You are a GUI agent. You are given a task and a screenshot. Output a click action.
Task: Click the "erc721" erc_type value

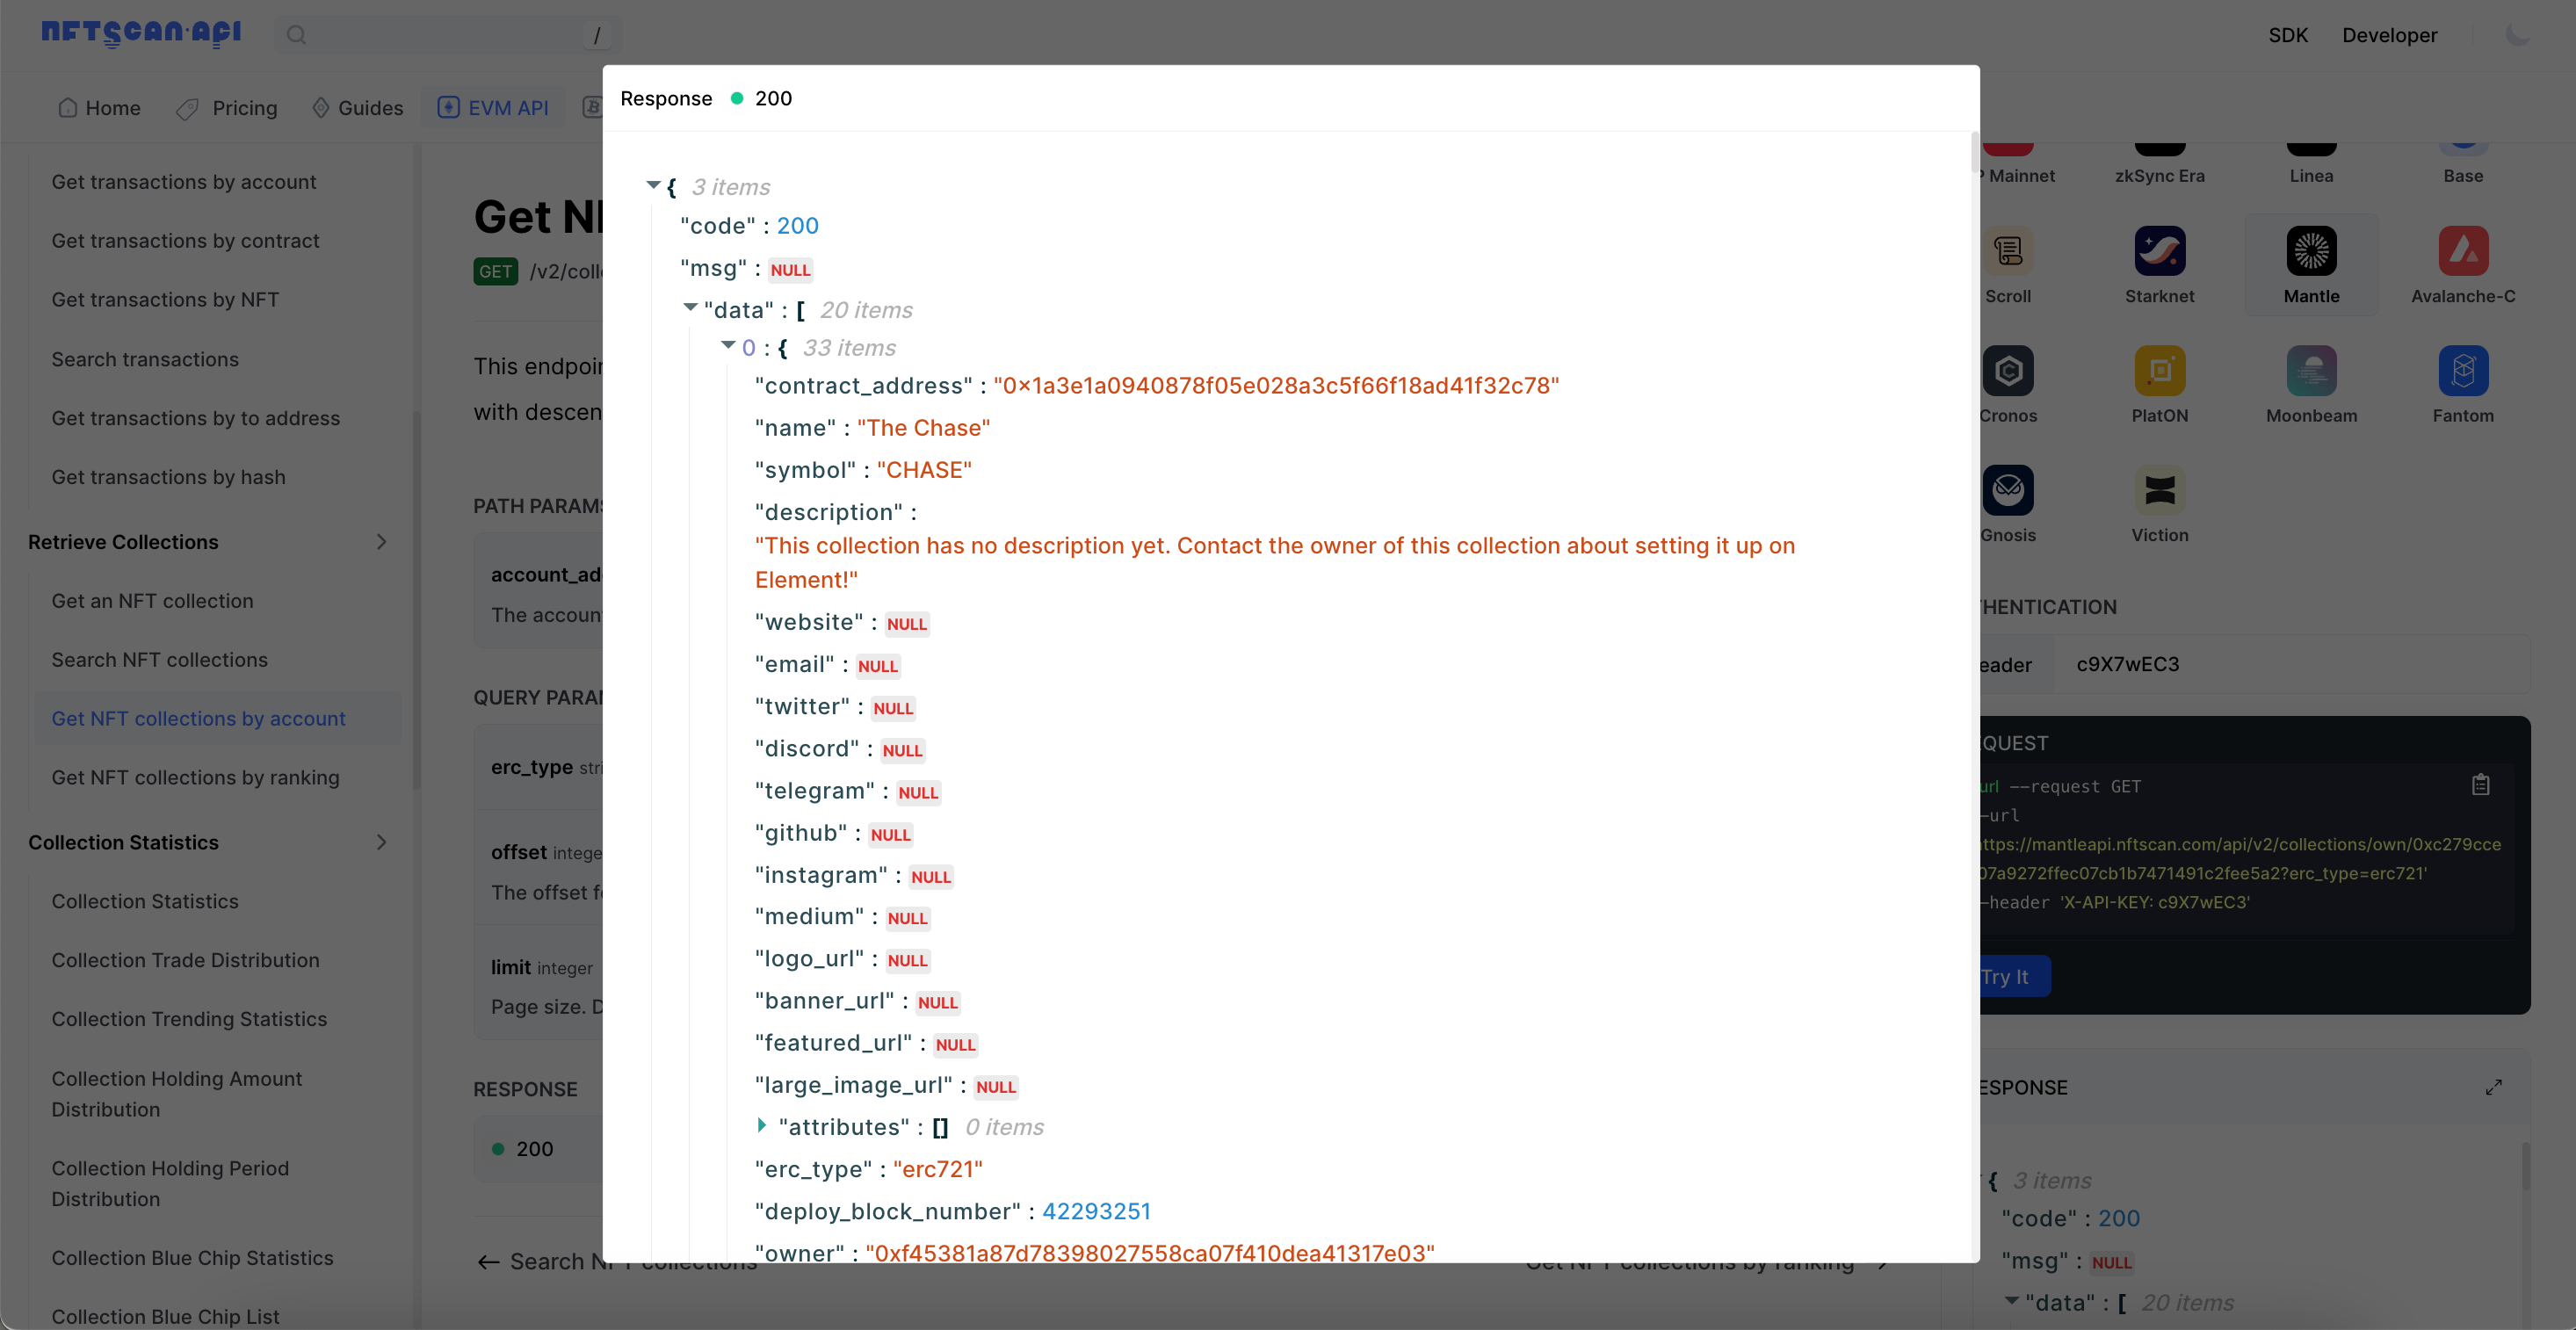pos(937,1169)
